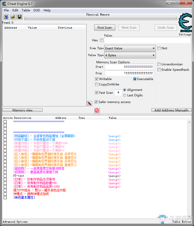
Task: Click the Type column header in cheat table
Action: (x=93, y=118)
